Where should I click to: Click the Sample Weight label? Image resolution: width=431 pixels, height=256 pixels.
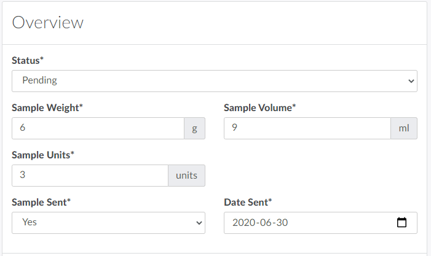pos(47,107)
